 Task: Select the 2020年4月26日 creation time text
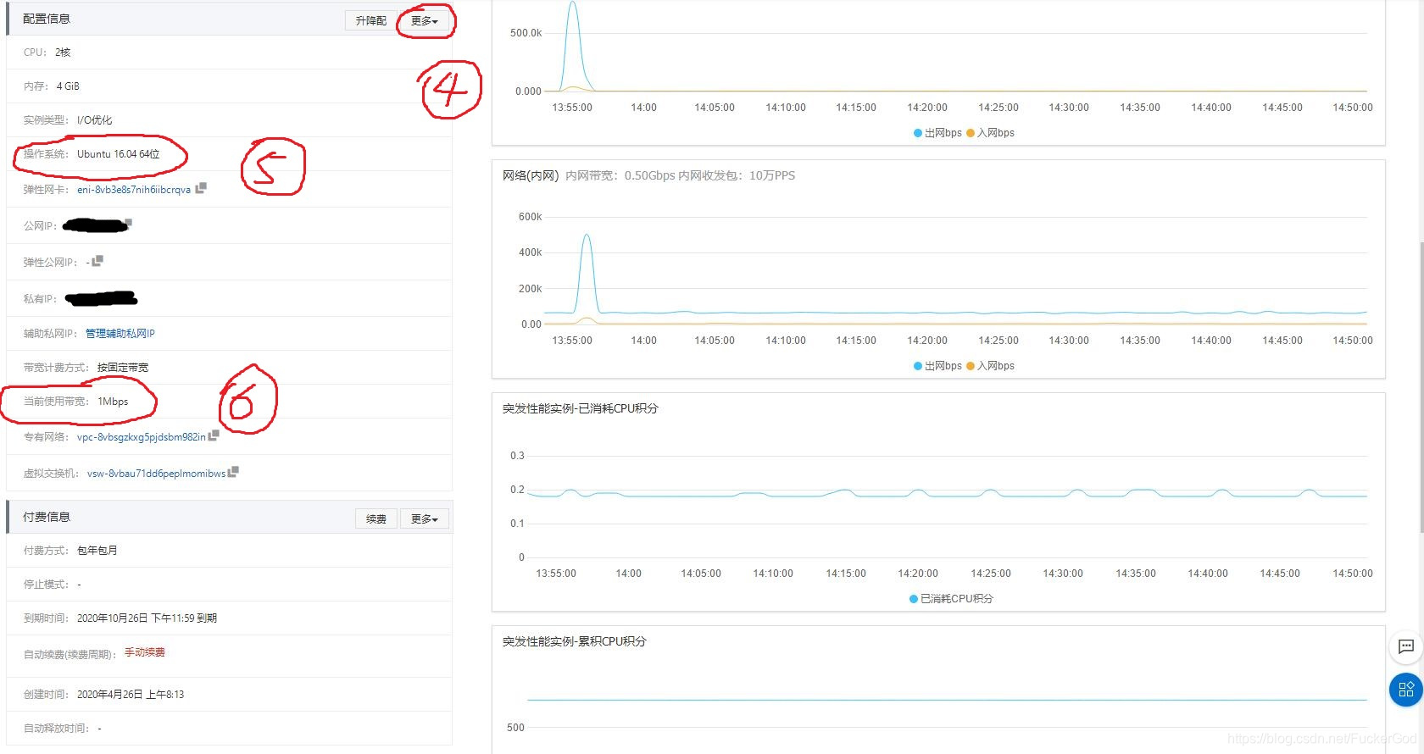pos(131,695)
